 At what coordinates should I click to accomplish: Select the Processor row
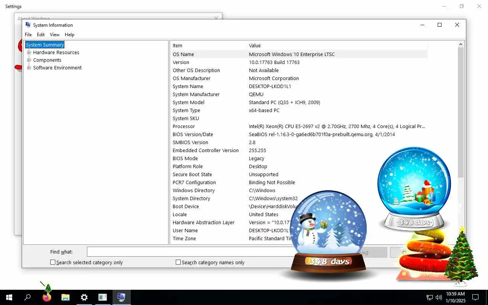[x=299, y=127]
